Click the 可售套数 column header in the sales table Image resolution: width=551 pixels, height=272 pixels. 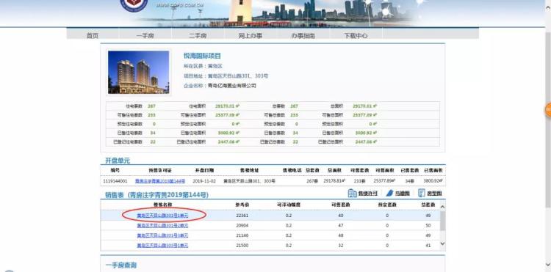340,205
